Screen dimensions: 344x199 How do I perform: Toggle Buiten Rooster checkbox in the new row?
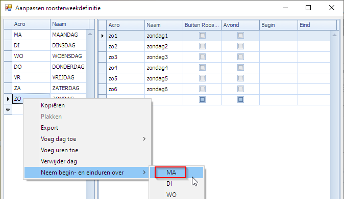(202, 100)
